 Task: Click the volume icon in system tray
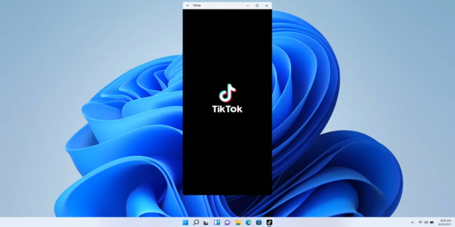point(426,222)
